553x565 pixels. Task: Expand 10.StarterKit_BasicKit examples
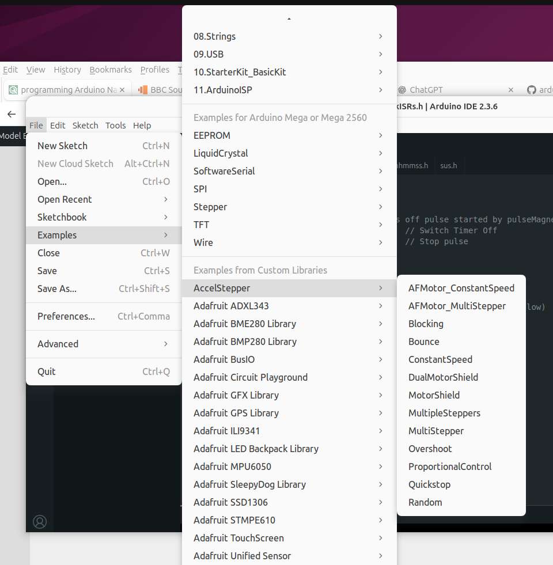tap(289, 72)
